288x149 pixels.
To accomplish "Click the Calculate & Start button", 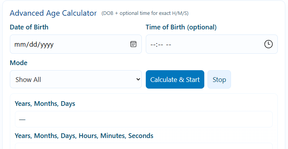I will 175,79.
